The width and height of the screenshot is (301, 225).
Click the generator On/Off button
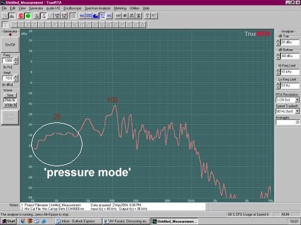pos(10,44)
